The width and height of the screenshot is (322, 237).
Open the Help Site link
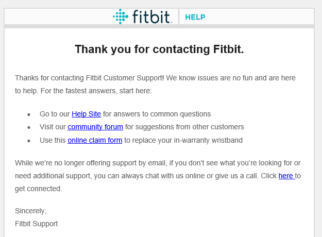pyautogui.click(x=86, y=114)
